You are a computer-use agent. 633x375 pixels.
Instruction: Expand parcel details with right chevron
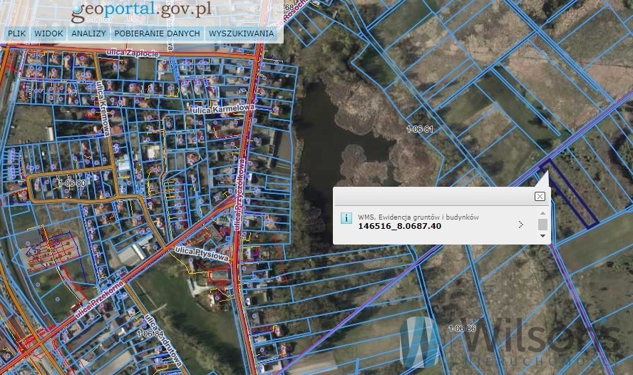(x=521, y=225)
